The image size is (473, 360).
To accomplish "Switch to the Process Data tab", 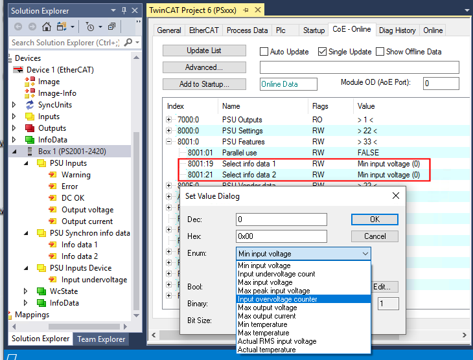I will point(247,30).
